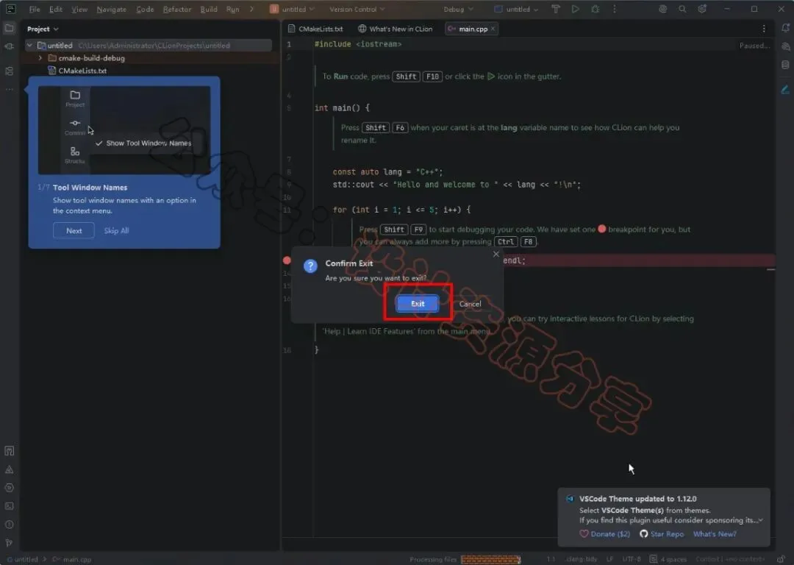The height and width of the screenshot is (565, 794).
Task: Open the AI Assistant spiral icon in title bar
Action: coord(663,9)
